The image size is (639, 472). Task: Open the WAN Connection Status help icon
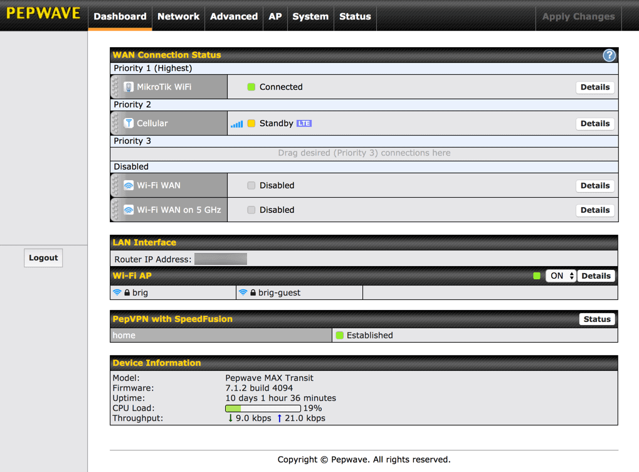pyautogui.click(x=609, y=55)
